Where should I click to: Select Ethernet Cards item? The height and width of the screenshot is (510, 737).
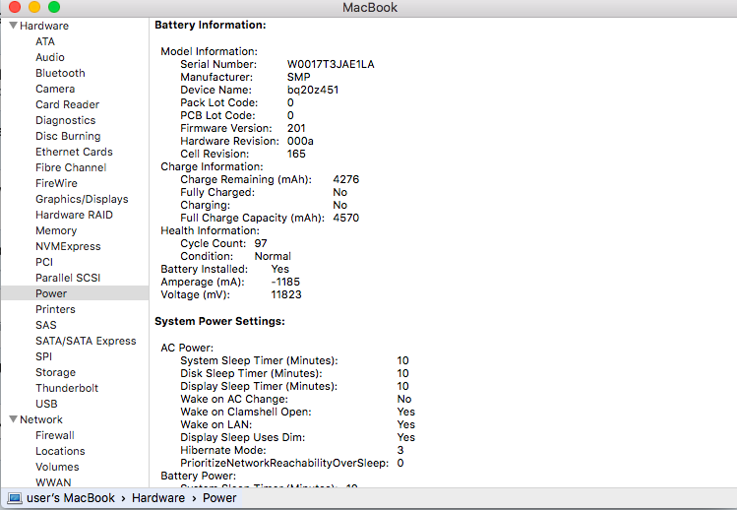pyautogui.click(x=74, y=152)
